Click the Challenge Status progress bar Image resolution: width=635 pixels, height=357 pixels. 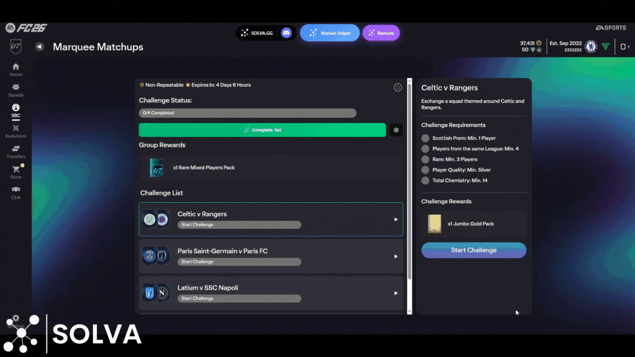pos(247,113)
